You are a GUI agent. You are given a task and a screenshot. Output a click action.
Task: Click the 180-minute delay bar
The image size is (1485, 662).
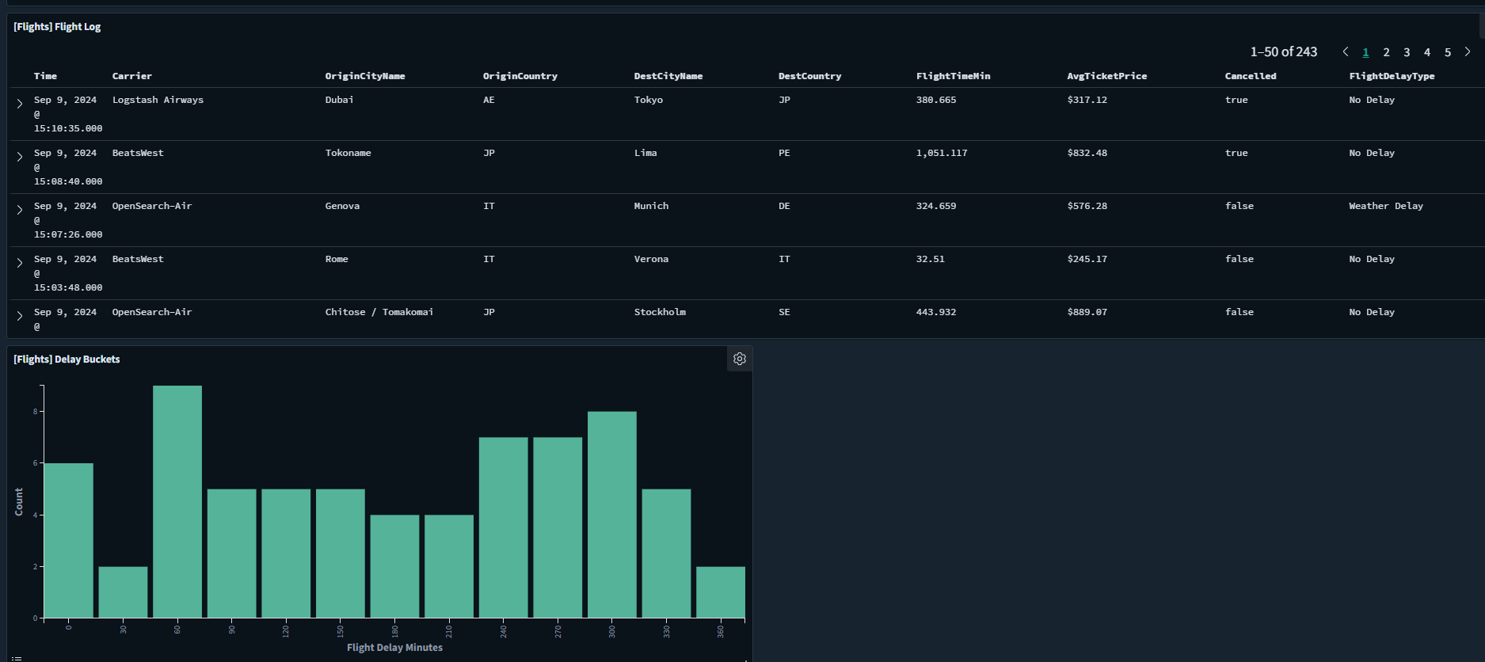(x=394, y=566)
